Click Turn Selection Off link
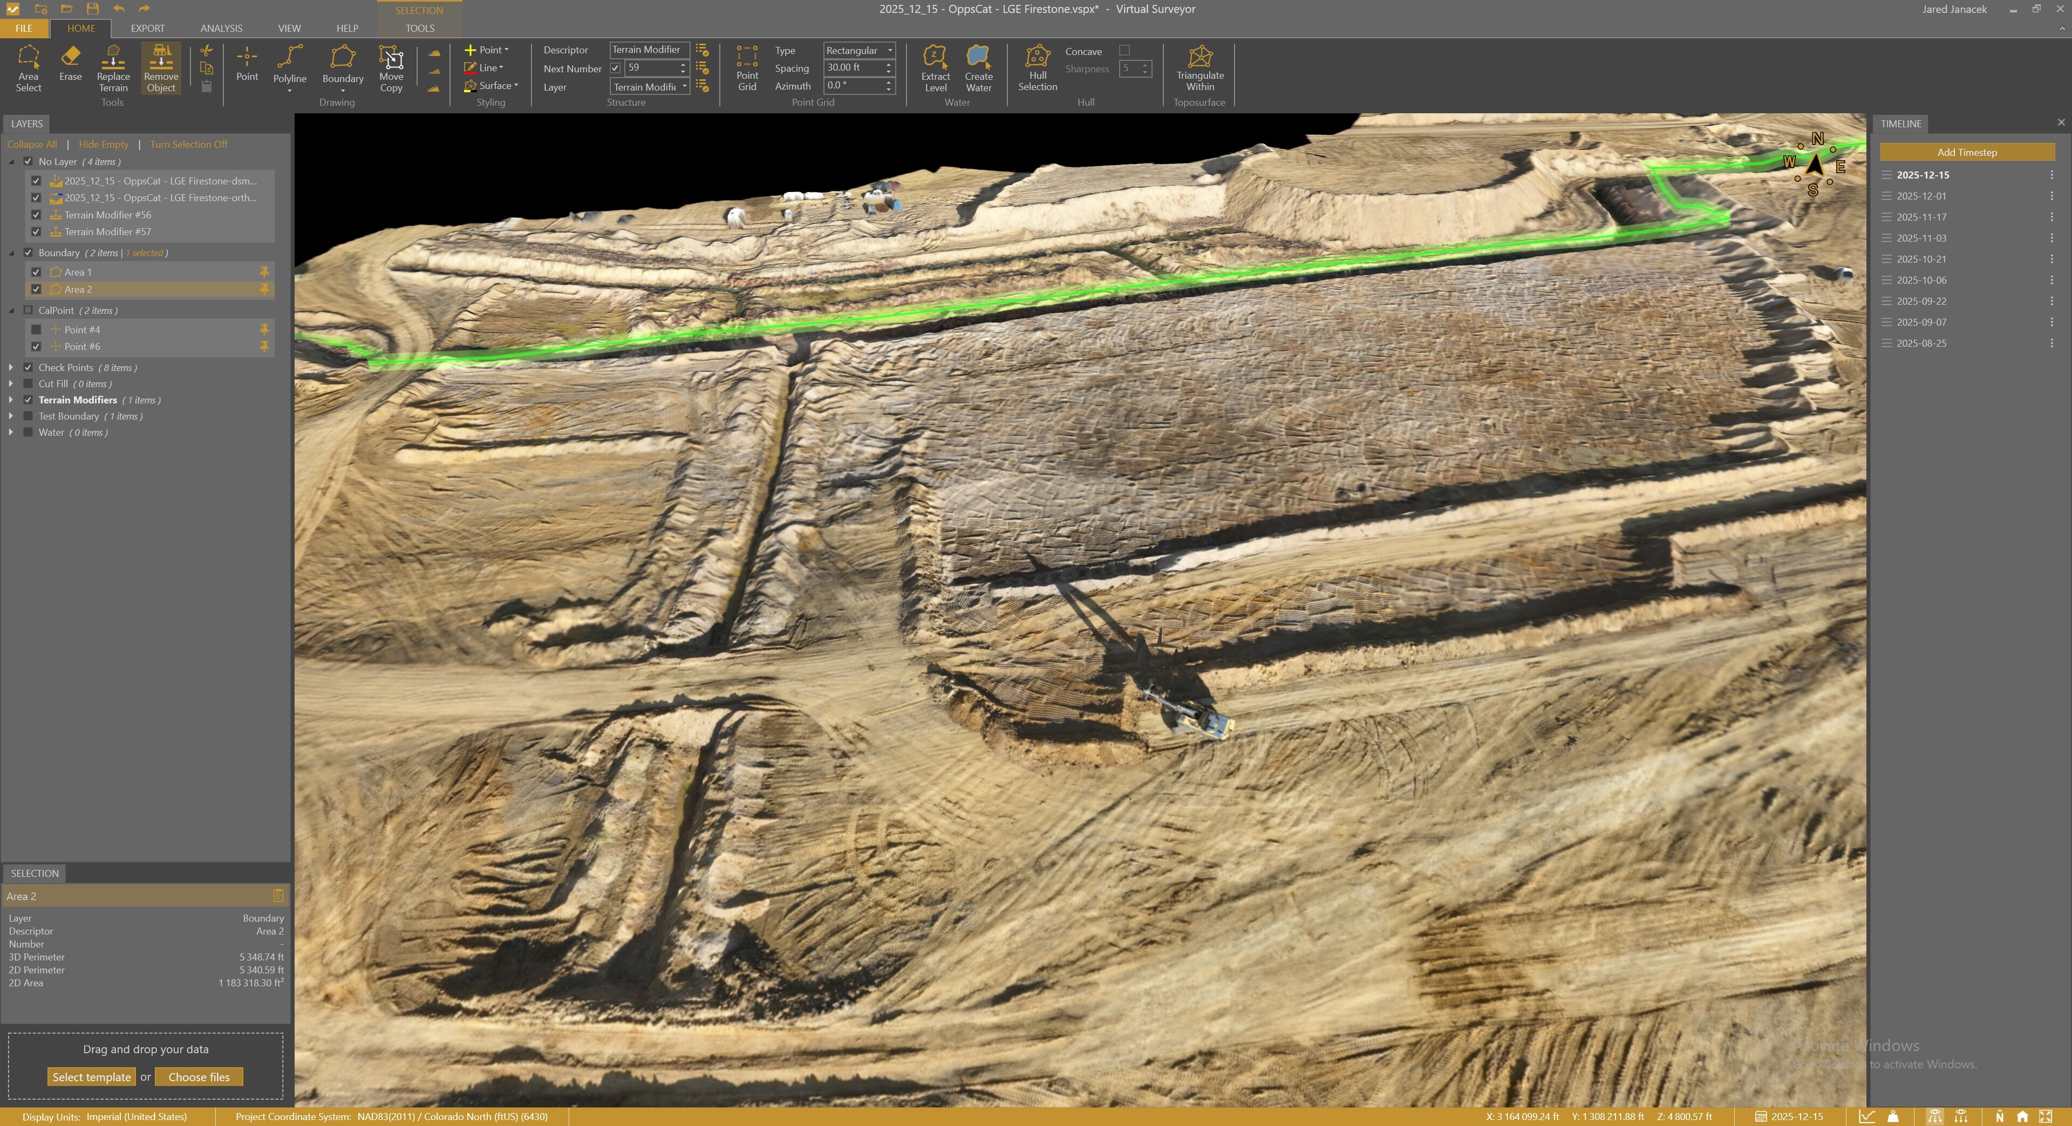2072x1126 pixels. click(189, 145)
